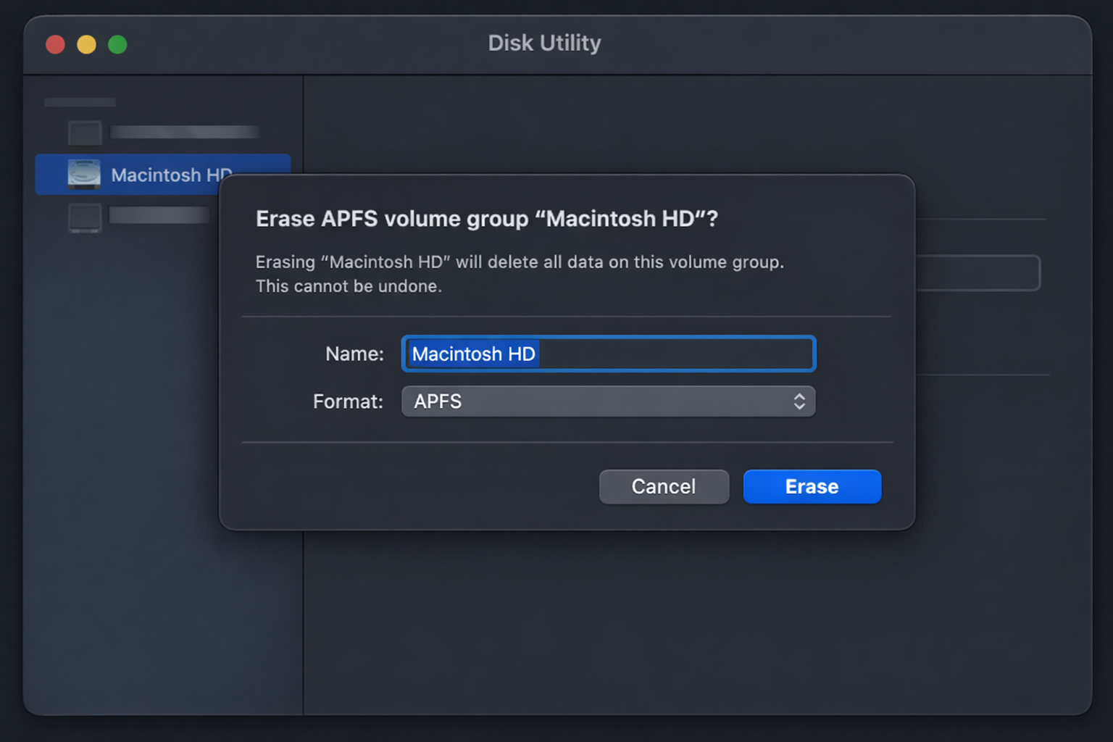Screen dimensions: 1113x742
Task: Select Macintosh HD in the sidebar
Action: (x=163, y=175)
